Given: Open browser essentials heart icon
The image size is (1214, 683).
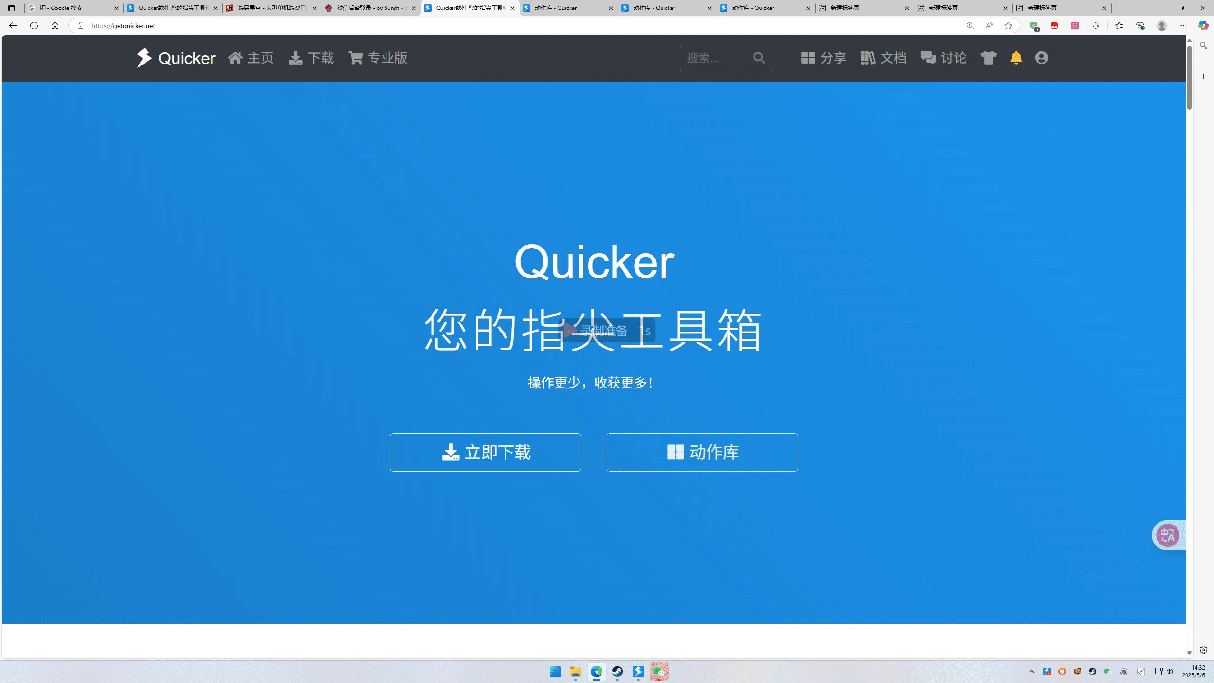Looking at the screenshot, I should click(x=1140, y=26).
